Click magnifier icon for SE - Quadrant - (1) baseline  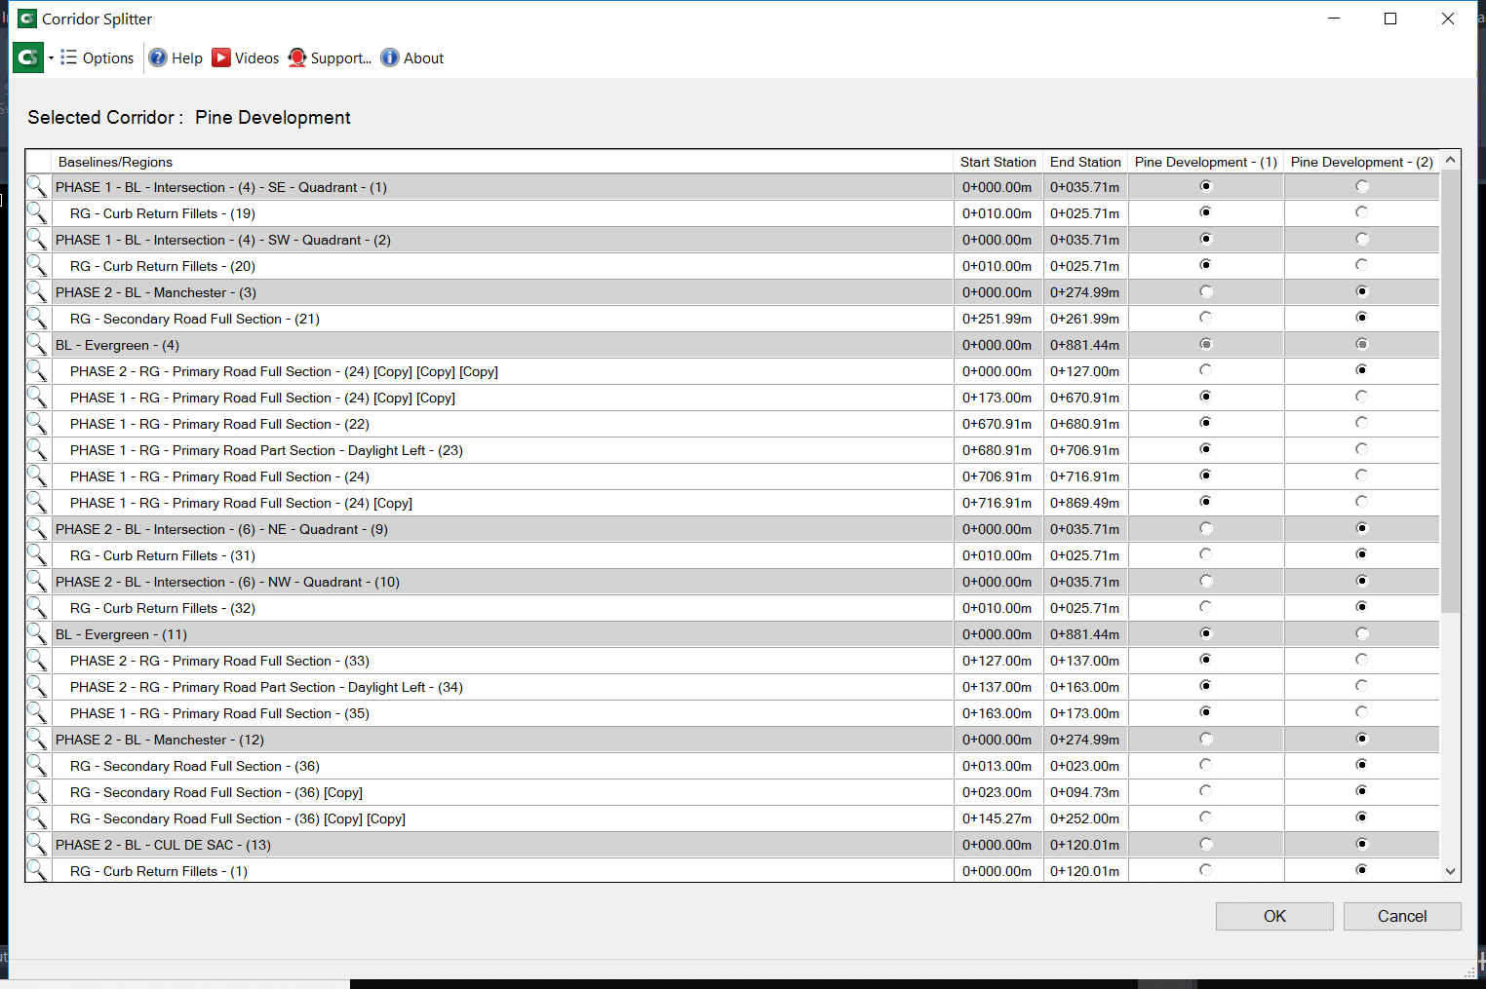(37, 186)
